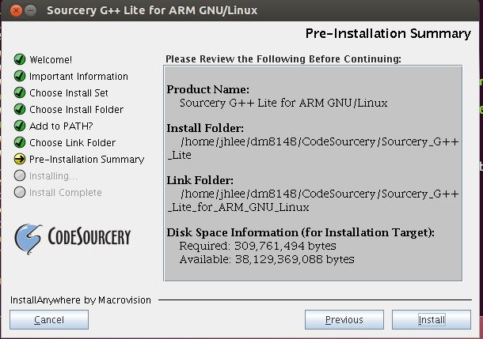This screenshot has height=339, width=483.
Task: Click the checkmark icon next to Important Information
Action: click(x=19, y=77)
